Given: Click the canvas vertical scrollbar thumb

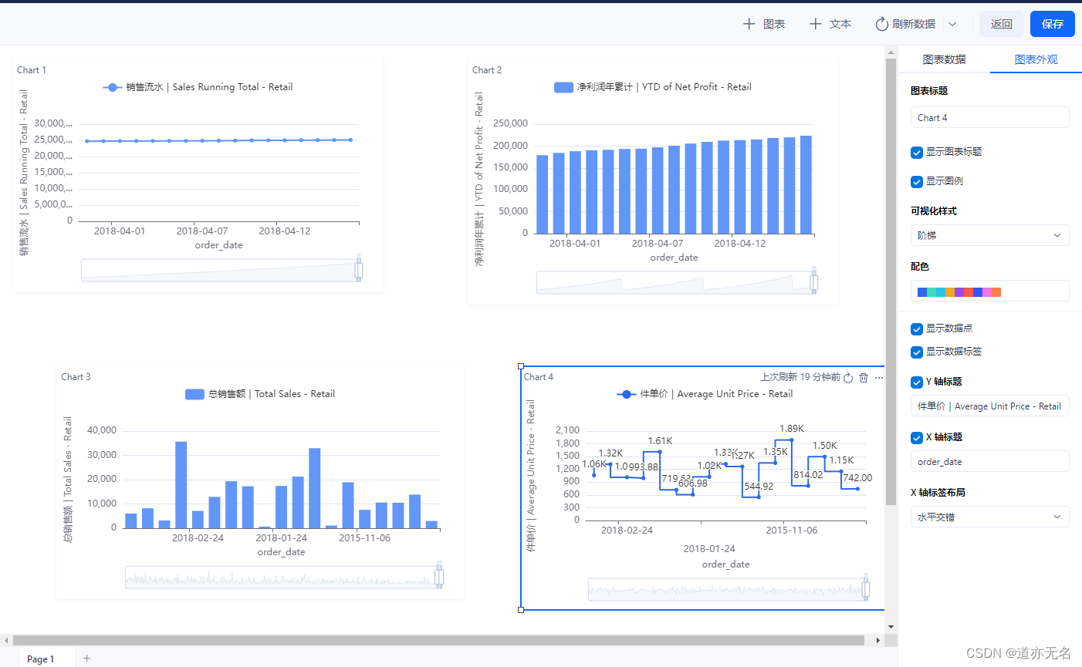Looking at the screenshot, I should 891,281.
